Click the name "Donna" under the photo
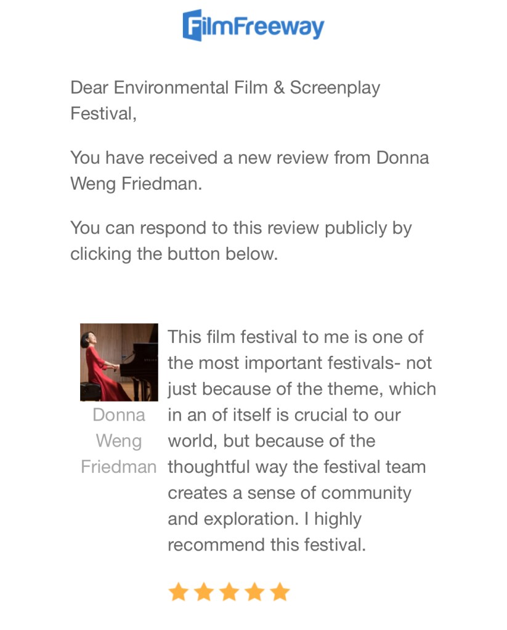This screenshot has width=507, height=630. click(119, 415)
